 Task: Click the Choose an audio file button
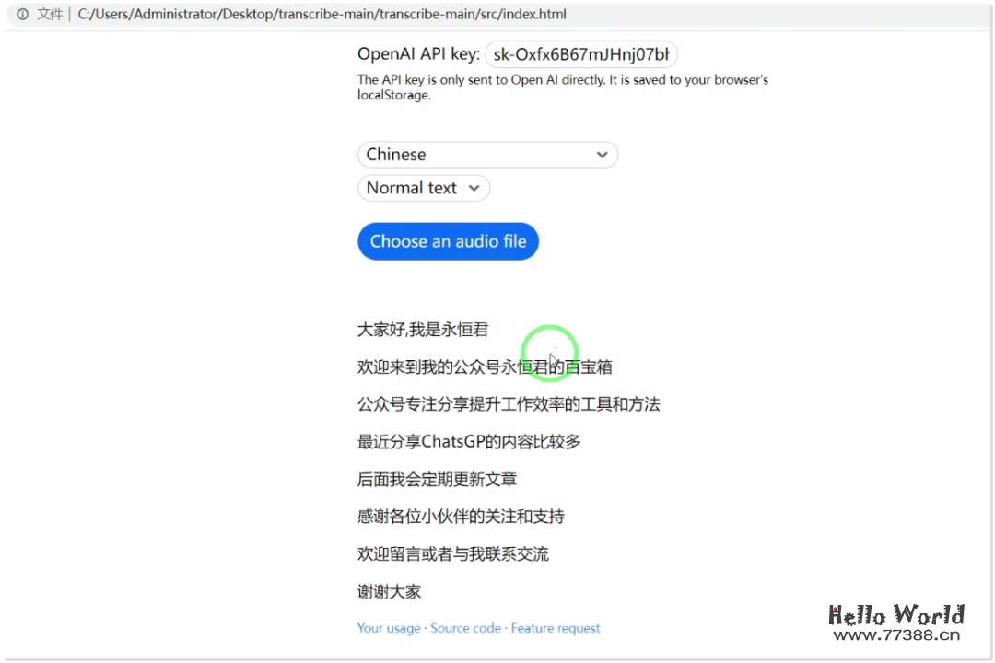(x=448, y=241)
